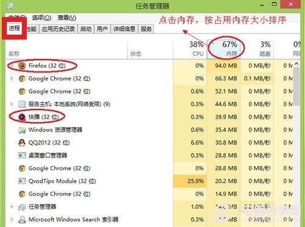This screenshot has width=305, height=227.
Task: Open the 选项(O) menu
Action: pos(41,18)
